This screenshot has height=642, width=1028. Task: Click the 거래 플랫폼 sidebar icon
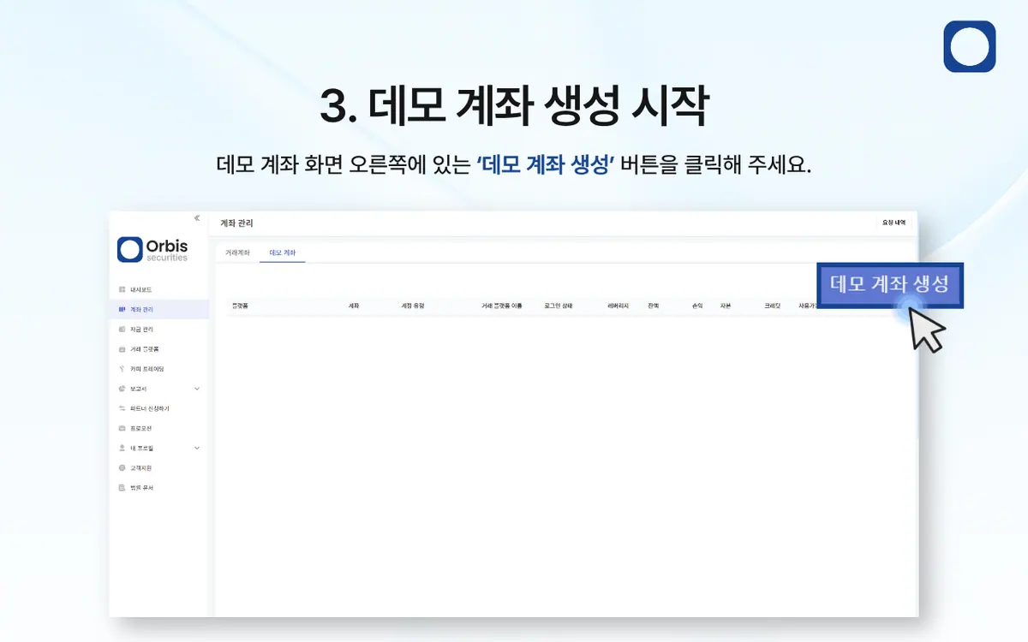click(x=123, y=349)
